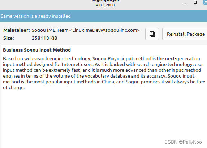Click the size value 258118 KiB
This screenshot has width=207, height=148.
pos(44,38)
